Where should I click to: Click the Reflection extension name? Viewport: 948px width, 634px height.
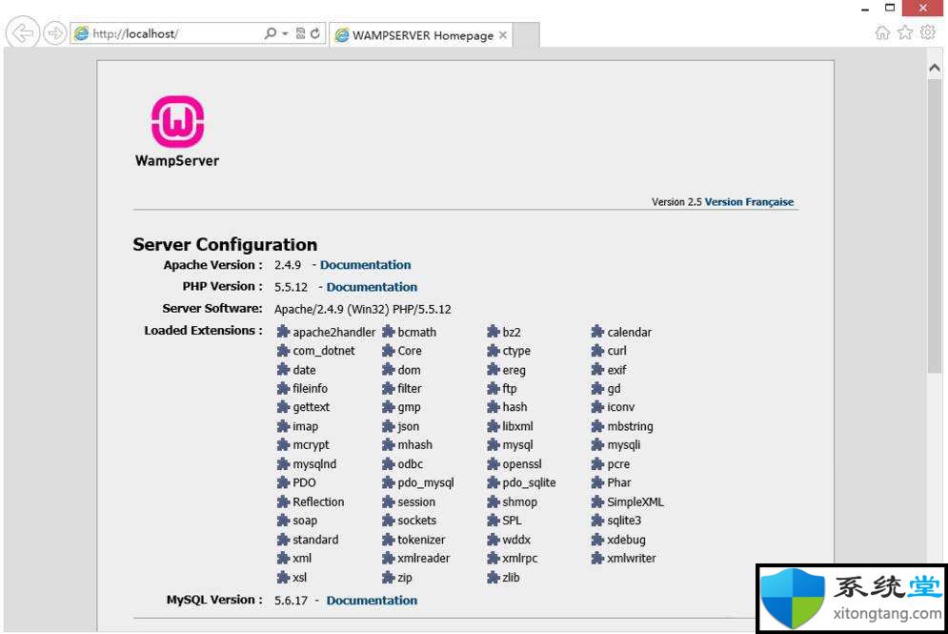(318, 501)
